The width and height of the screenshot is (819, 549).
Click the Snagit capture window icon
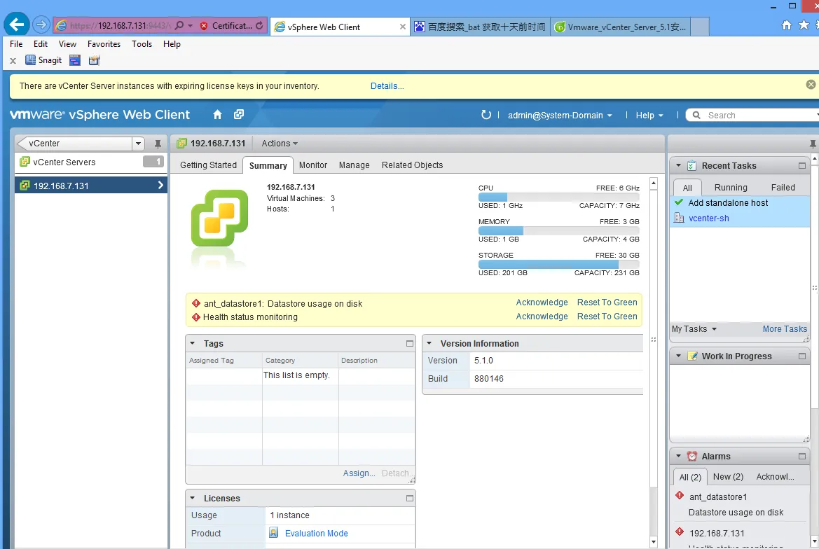(x=75, y=60)
